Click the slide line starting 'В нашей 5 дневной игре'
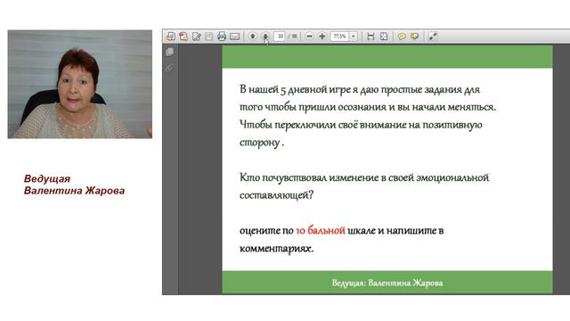 tap(360, 89)
